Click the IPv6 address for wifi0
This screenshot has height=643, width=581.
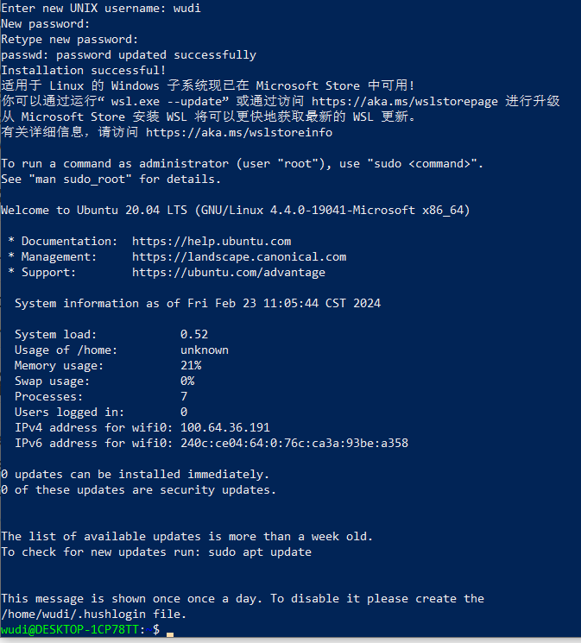[x=294, y=444]
